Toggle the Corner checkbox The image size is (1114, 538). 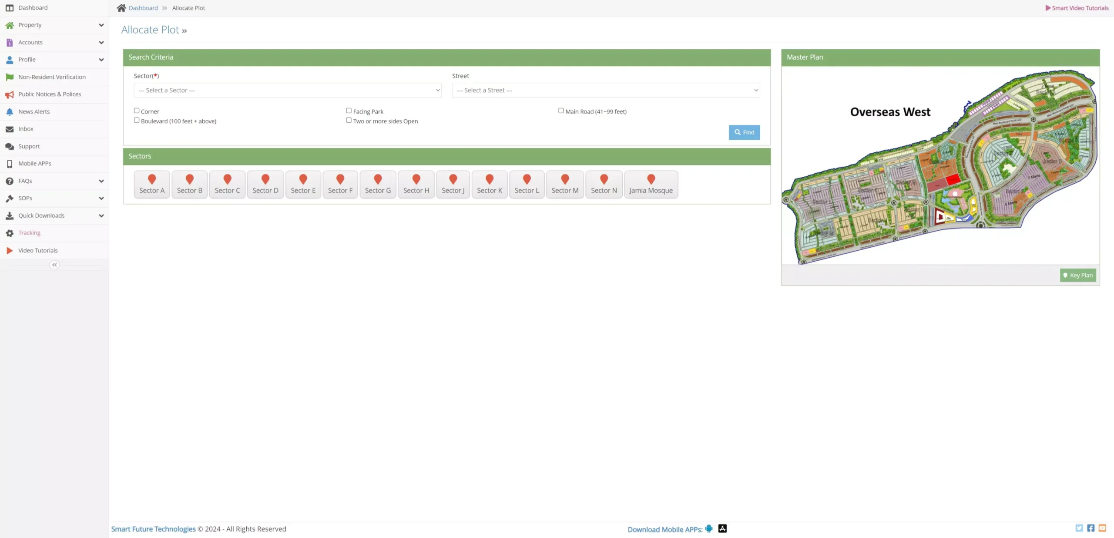click(136, 110)
